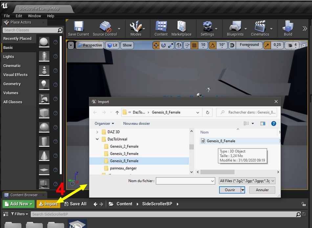Toggle Content Browser lock icon
The height and width of the screenshot is (228, 312).
click(x=303, y=204)
